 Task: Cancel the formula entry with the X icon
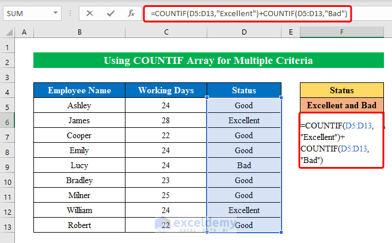[89, 13]
